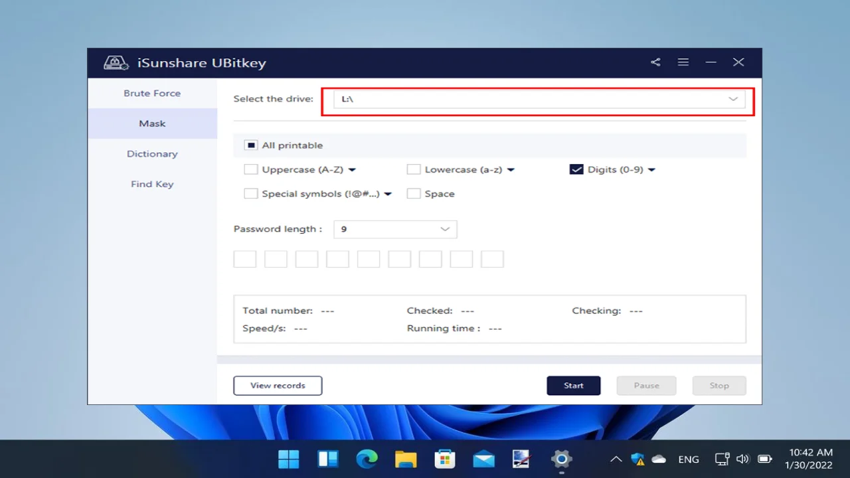Click the UBitkey app taskbar icon

pyautogui.click(x=523, y=459)
